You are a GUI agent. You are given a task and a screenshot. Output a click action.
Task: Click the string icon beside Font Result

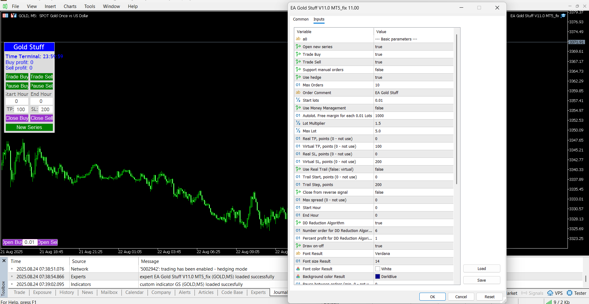[298, 253]
